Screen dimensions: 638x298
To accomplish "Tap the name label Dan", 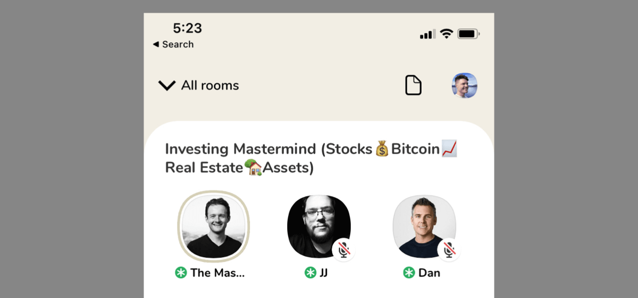I will coord(429,273).
